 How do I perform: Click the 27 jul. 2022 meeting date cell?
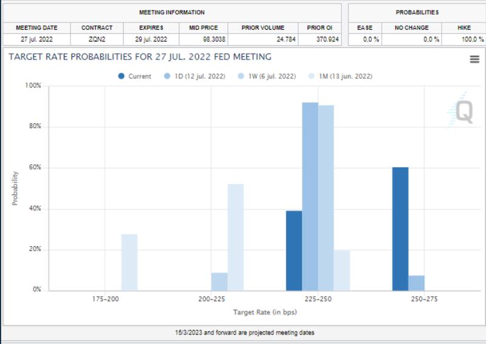[x=36, y=40]
